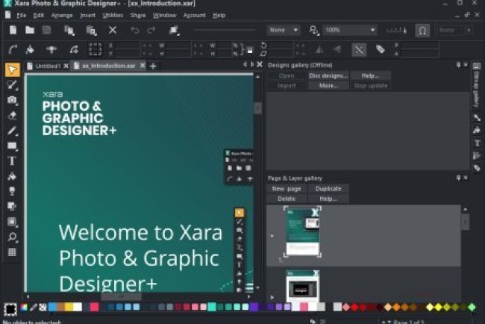Select the Rectangle shape tool
The width and height of the screenshot is (485, 324).
tap(12, 146)
